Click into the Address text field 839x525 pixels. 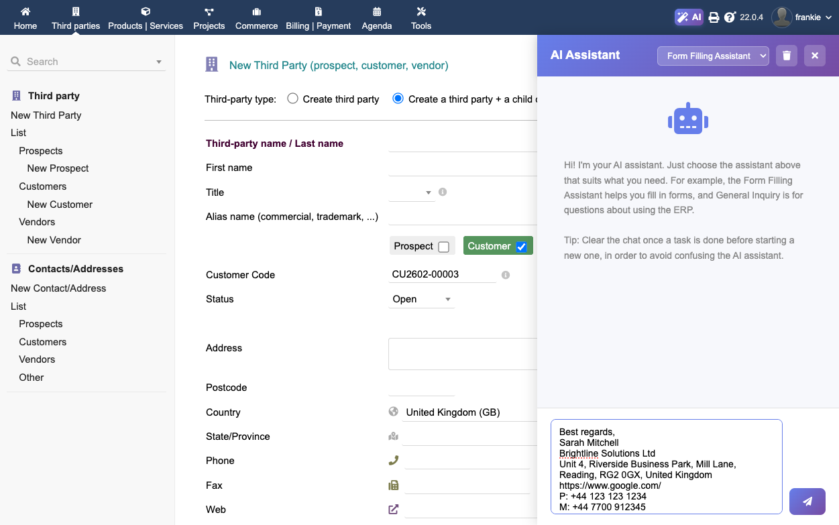click(463, 354)
